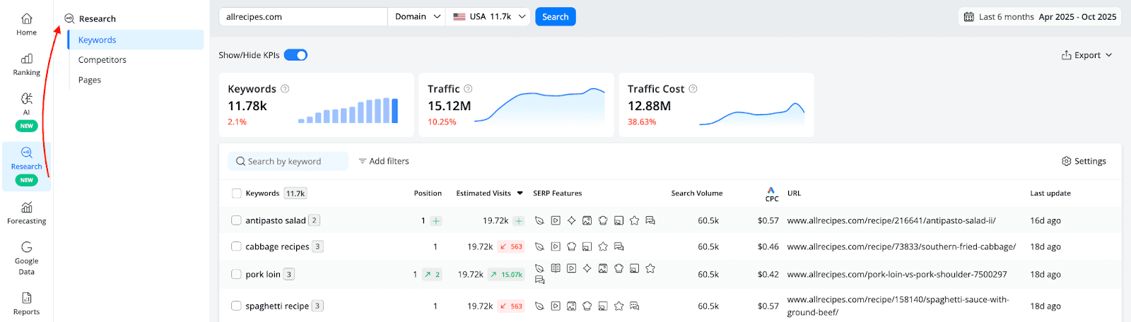Image resolution: width=1131 pixels, height=322 pixels.
Task: Open Google Data in the sidebar
Action: pyautogui.click(x=26, y=258)
